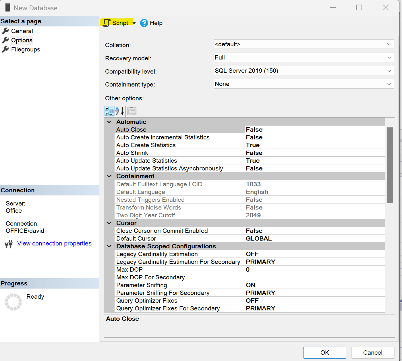Screen dimensions: 402x361
Task: Click the OK button
Action: pos(324,352)
